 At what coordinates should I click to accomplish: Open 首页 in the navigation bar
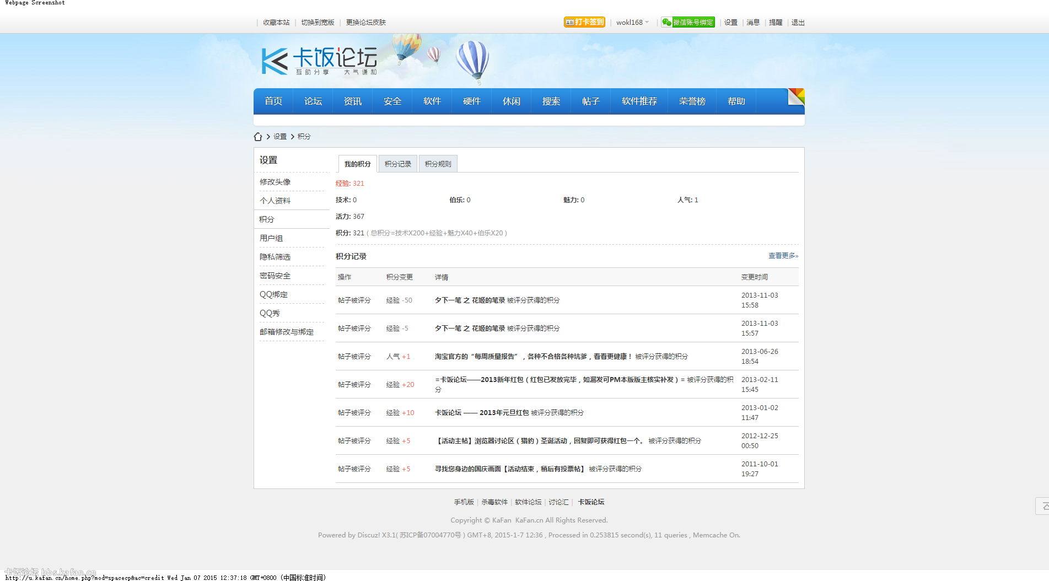tap(273, 101)
